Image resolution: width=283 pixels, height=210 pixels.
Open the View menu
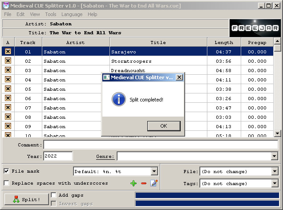pos(35,14)
